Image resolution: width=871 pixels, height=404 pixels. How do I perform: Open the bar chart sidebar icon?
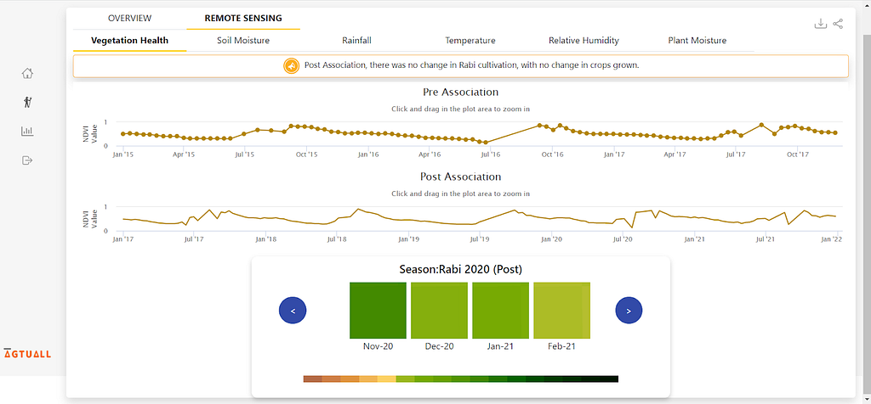27,132
